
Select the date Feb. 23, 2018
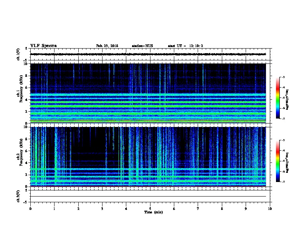[x=107, y=46]
